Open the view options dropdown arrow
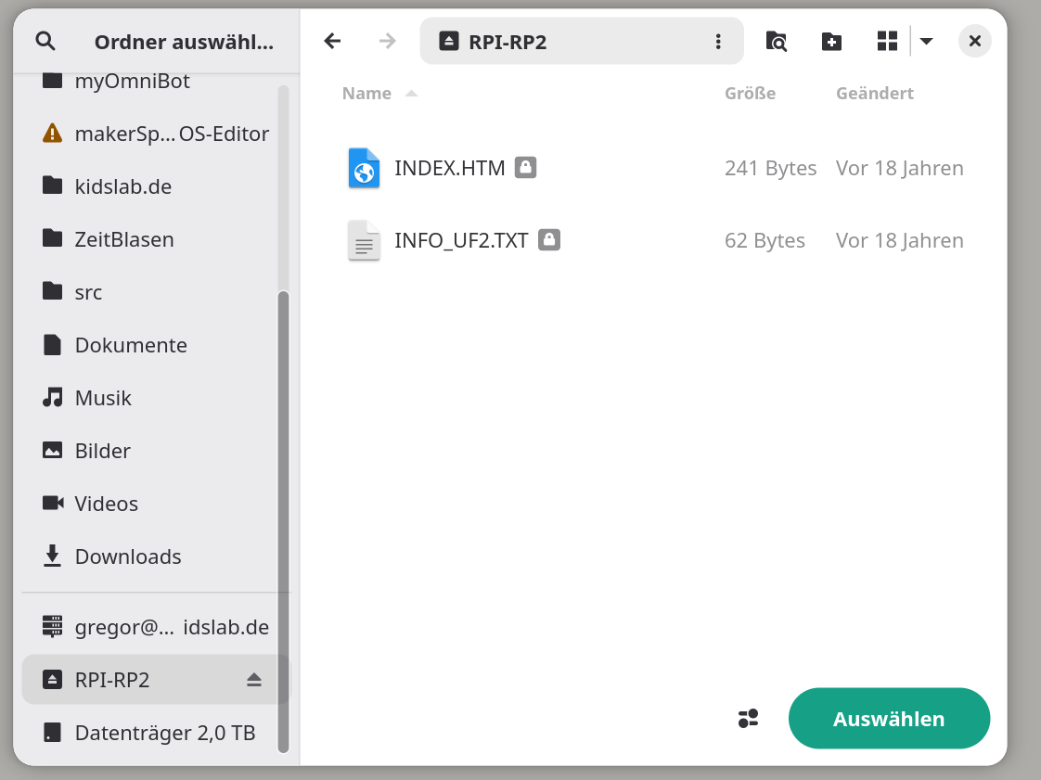 [x=927, y=41]
